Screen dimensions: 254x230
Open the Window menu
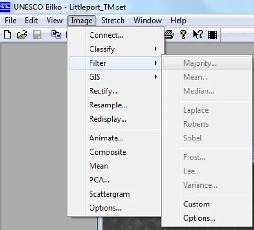(x=147, y=21)
